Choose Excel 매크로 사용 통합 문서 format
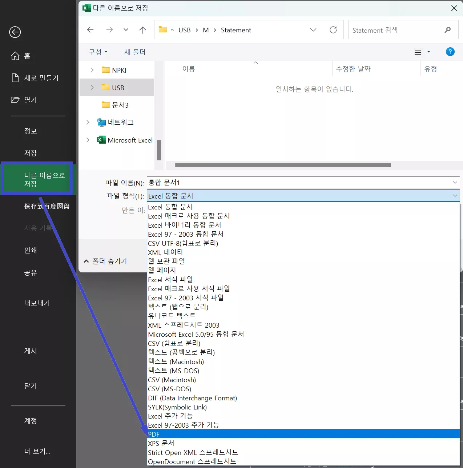 303,216
